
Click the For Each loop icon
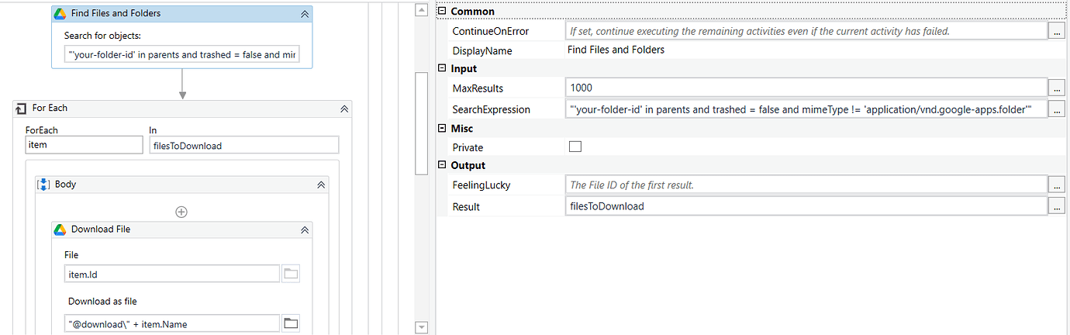click(21, 109)
